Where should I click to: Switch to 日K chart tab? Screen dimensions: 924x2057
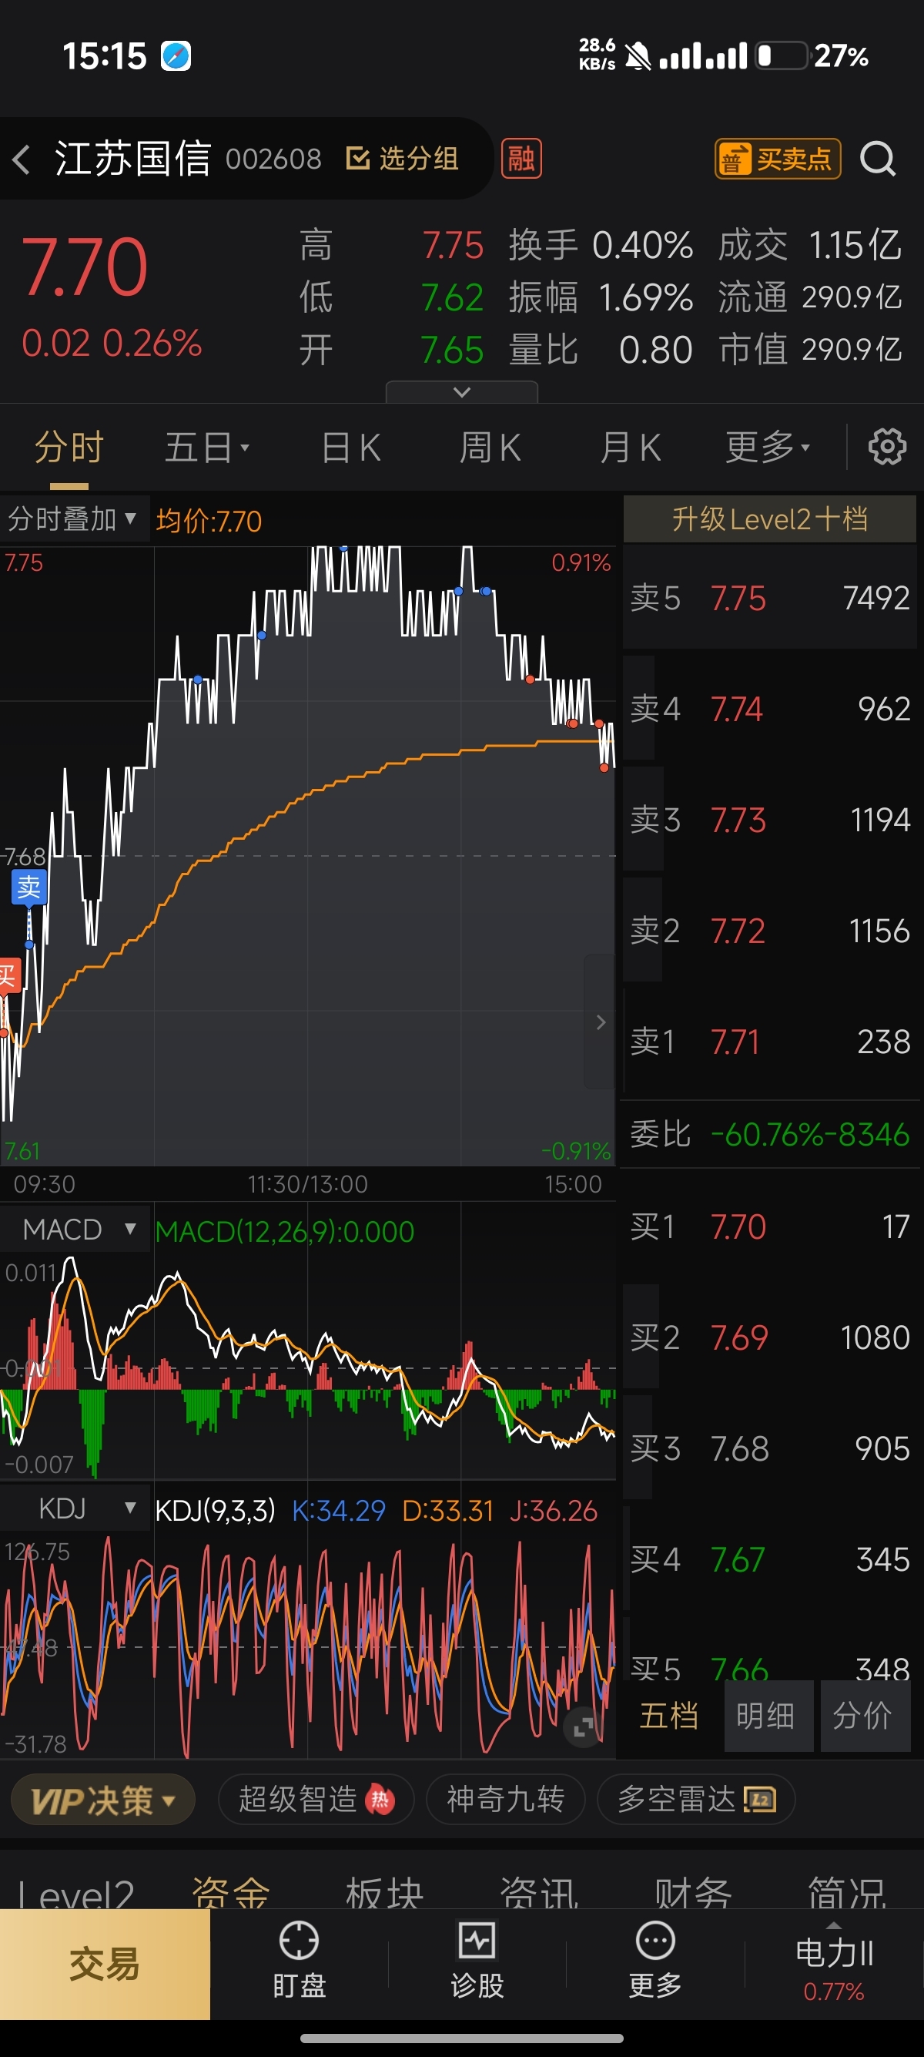(350, 447)
